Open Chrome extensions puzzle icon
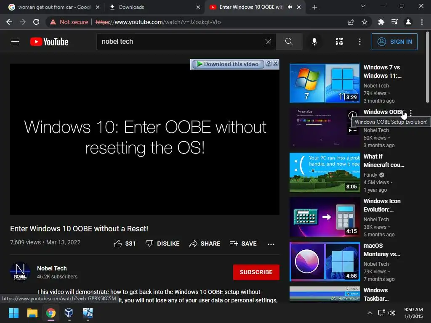Viewport: 431px width, 323px height. 381,22
